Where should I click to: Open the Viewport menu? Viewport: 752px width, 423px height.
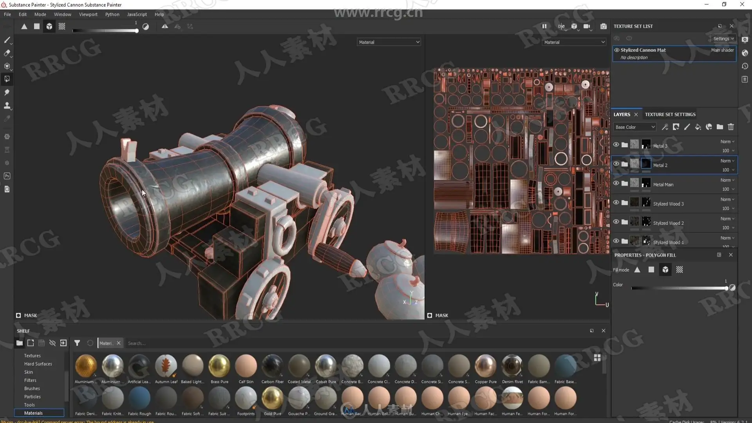pos(88,14)
